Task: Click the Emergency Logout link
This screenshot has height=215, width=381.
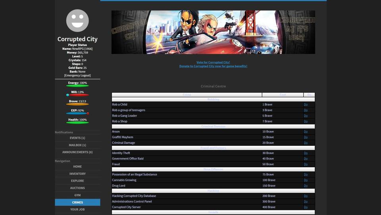Action: [x=77, y=75]
